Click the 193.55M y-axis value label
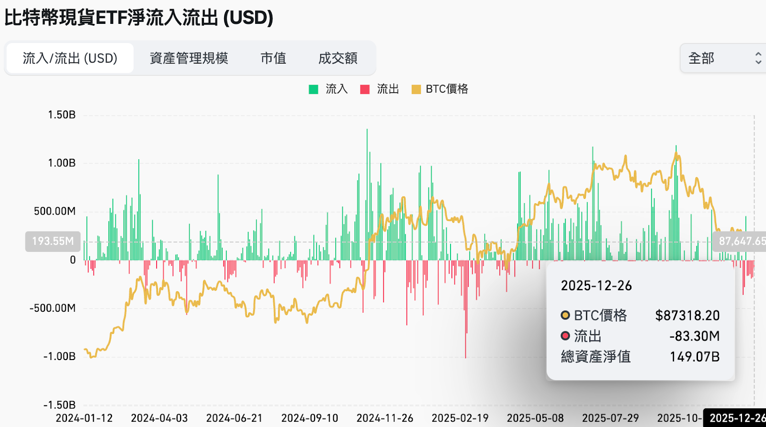 tap(53, 241)
